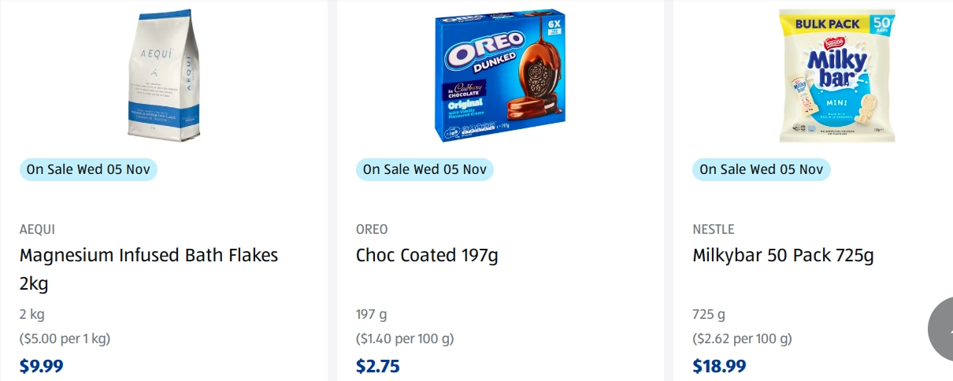Click the $5.00 per 1 kg unit price

point(65,339)
